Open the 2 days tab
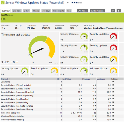Screen dimensions: 124x122 (27, 11)
